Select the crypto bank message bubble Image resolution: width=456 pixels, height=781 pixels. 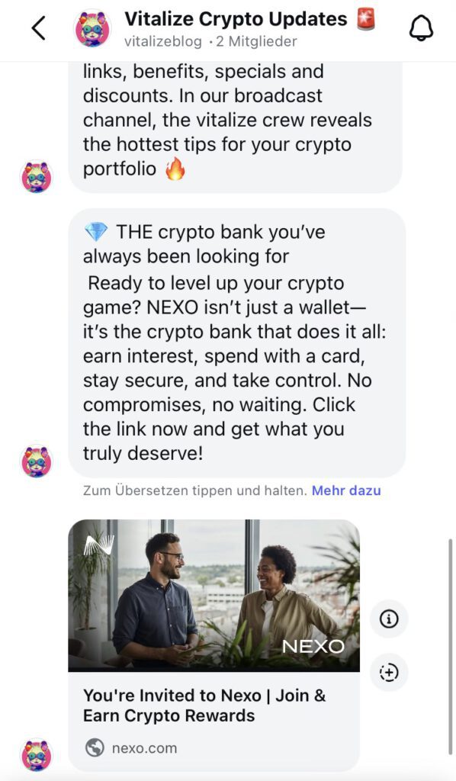[237, 343]
